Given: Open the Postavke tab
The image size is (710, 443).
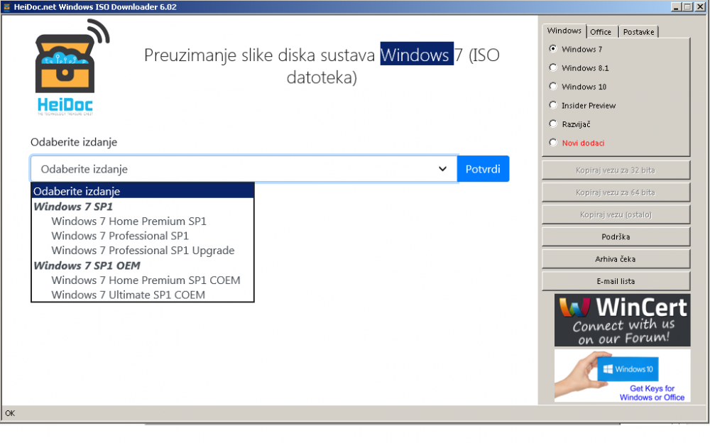Looking at the screenshot, I should pos(639,32).
